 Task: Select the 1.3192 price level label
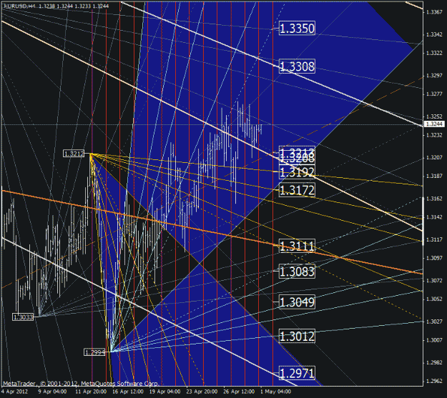click(297, 172)
